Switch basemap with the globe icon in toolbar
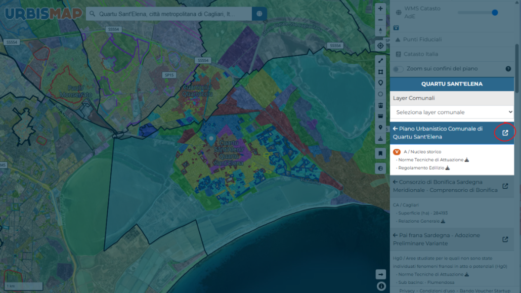521x293 pixels. click(380, 169)
